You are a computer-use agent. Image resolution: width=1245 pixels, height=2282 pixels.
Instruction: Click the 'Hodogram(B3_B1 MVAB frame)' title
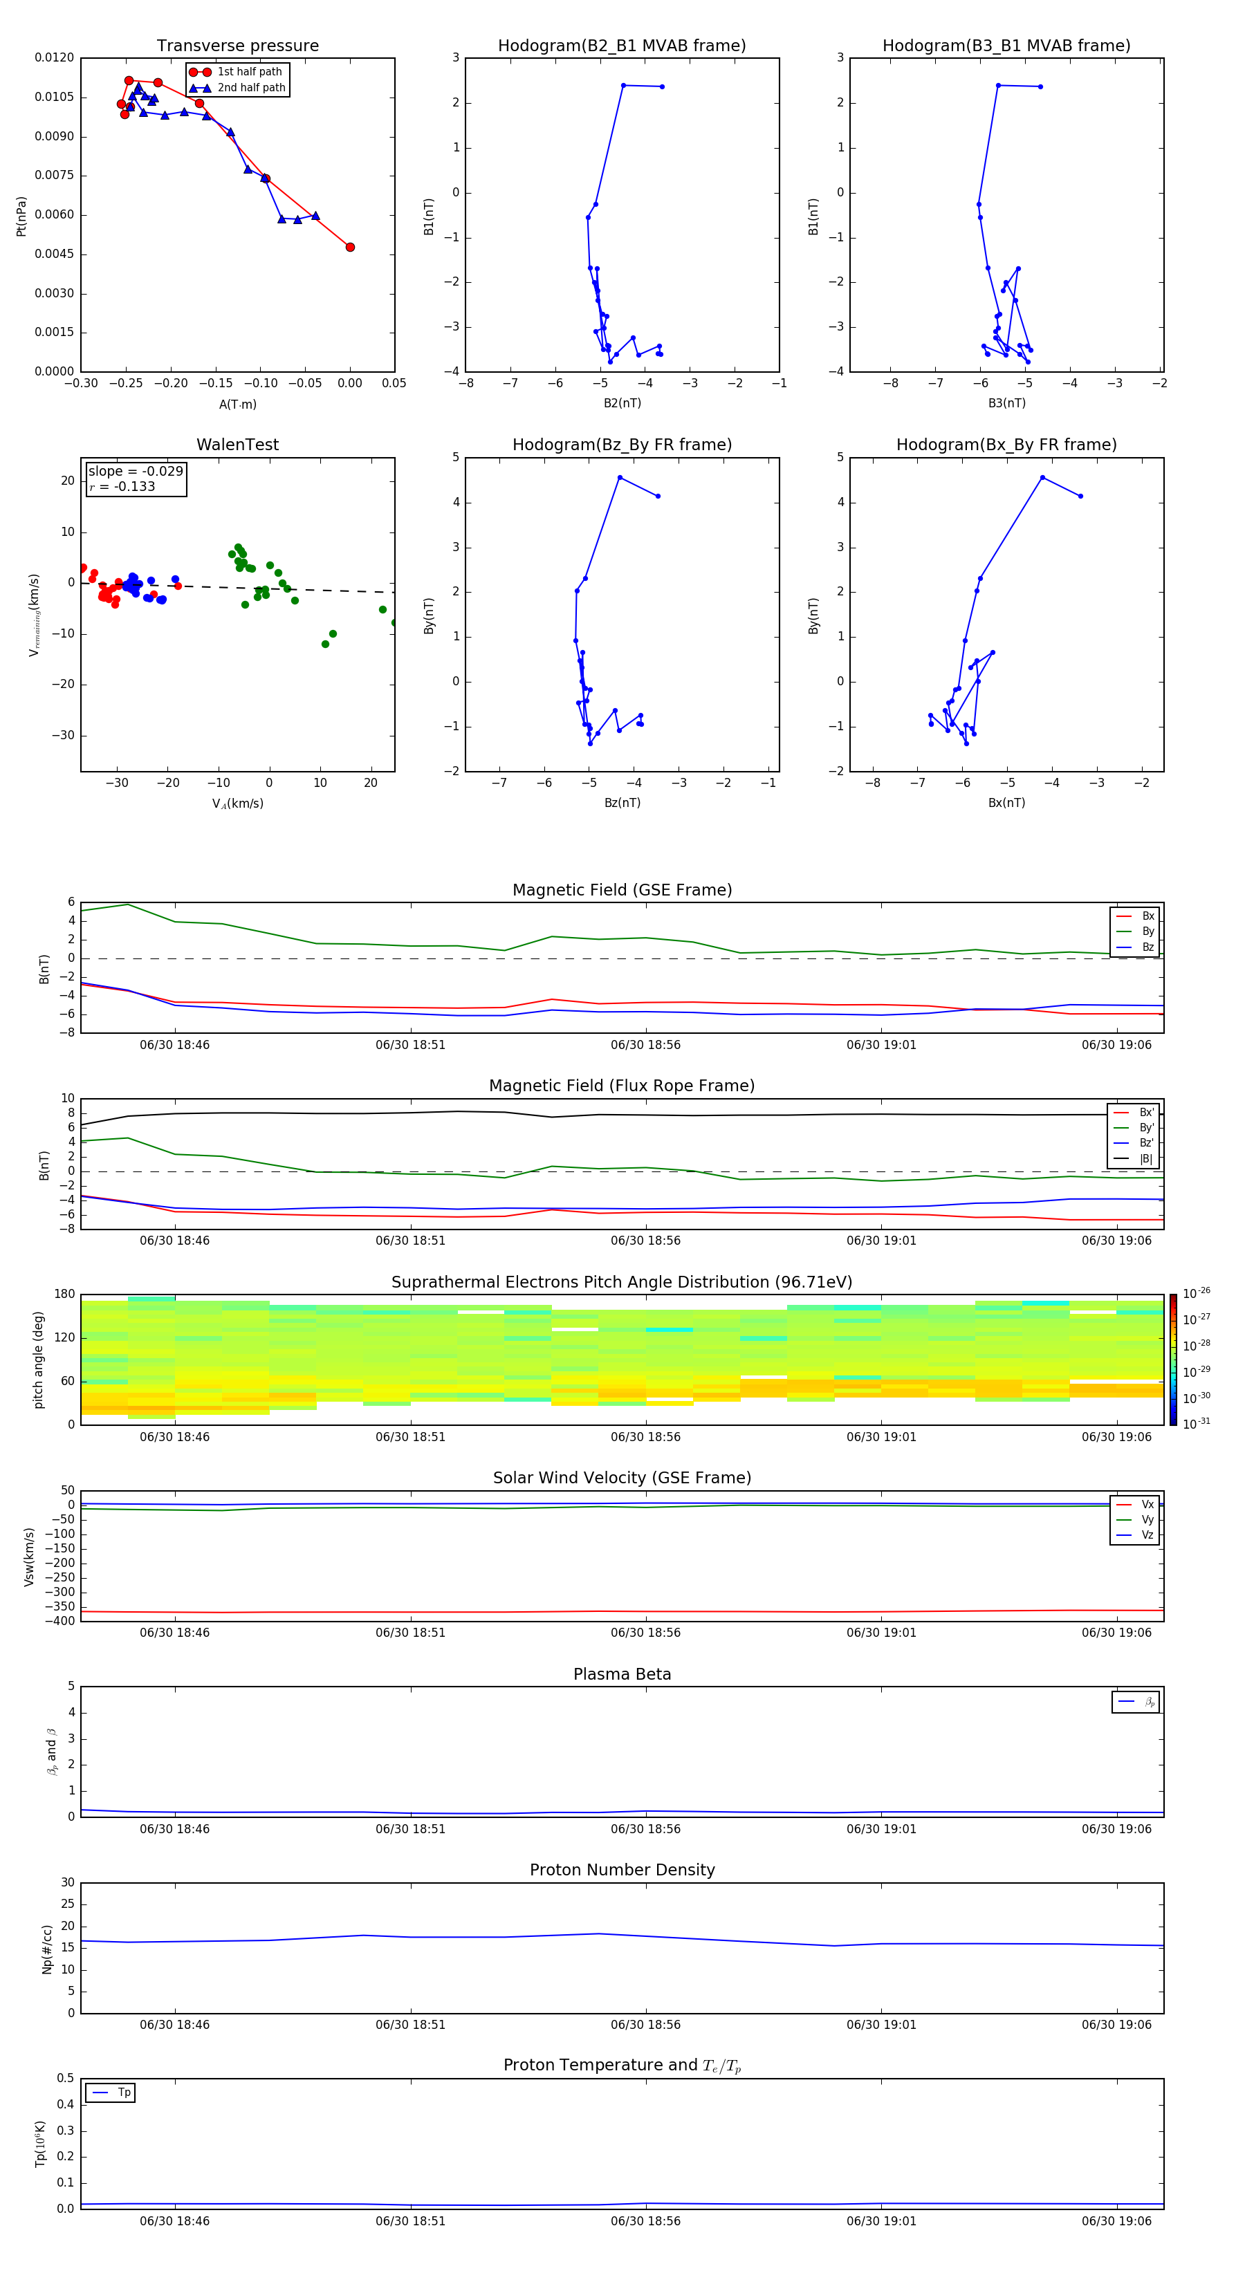tap(1006, 46)
